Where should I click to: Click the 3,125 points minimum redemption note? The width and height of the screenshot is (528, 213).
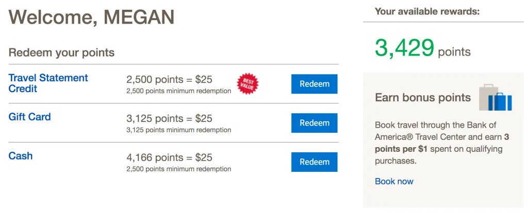point(178,130)
